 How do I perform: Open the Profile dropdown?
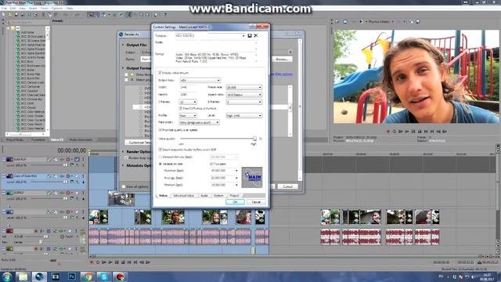pyautogui.click(x=188, y=116)
